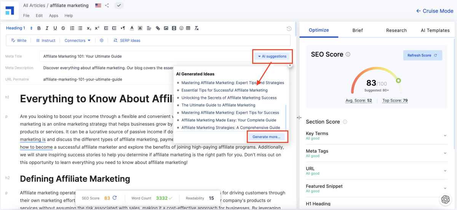This screenshot has height=210, width=457.
Task: Toggle bold formatting in the editor toolbar
Action: click(39, 28)
